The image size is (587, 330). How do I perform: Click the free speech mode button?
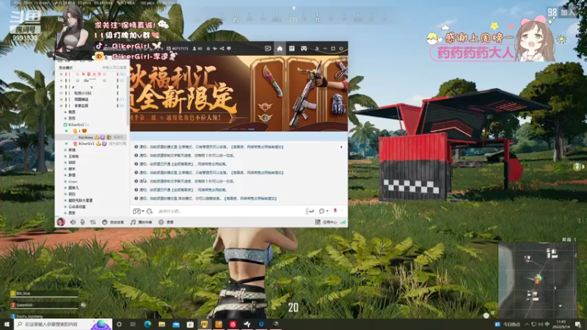click(x=113, y=222)
